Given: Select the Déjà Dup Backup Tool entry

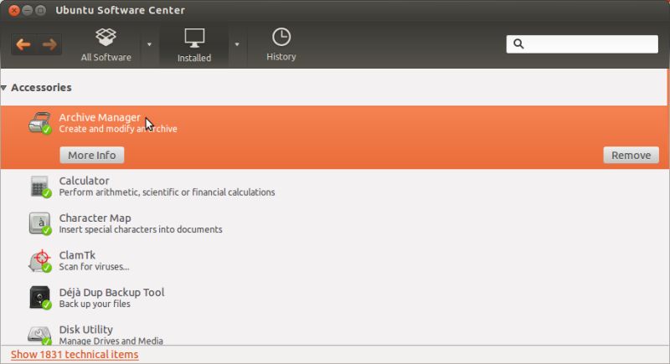Looking at the screenshot, I should (x=334, y=298).
